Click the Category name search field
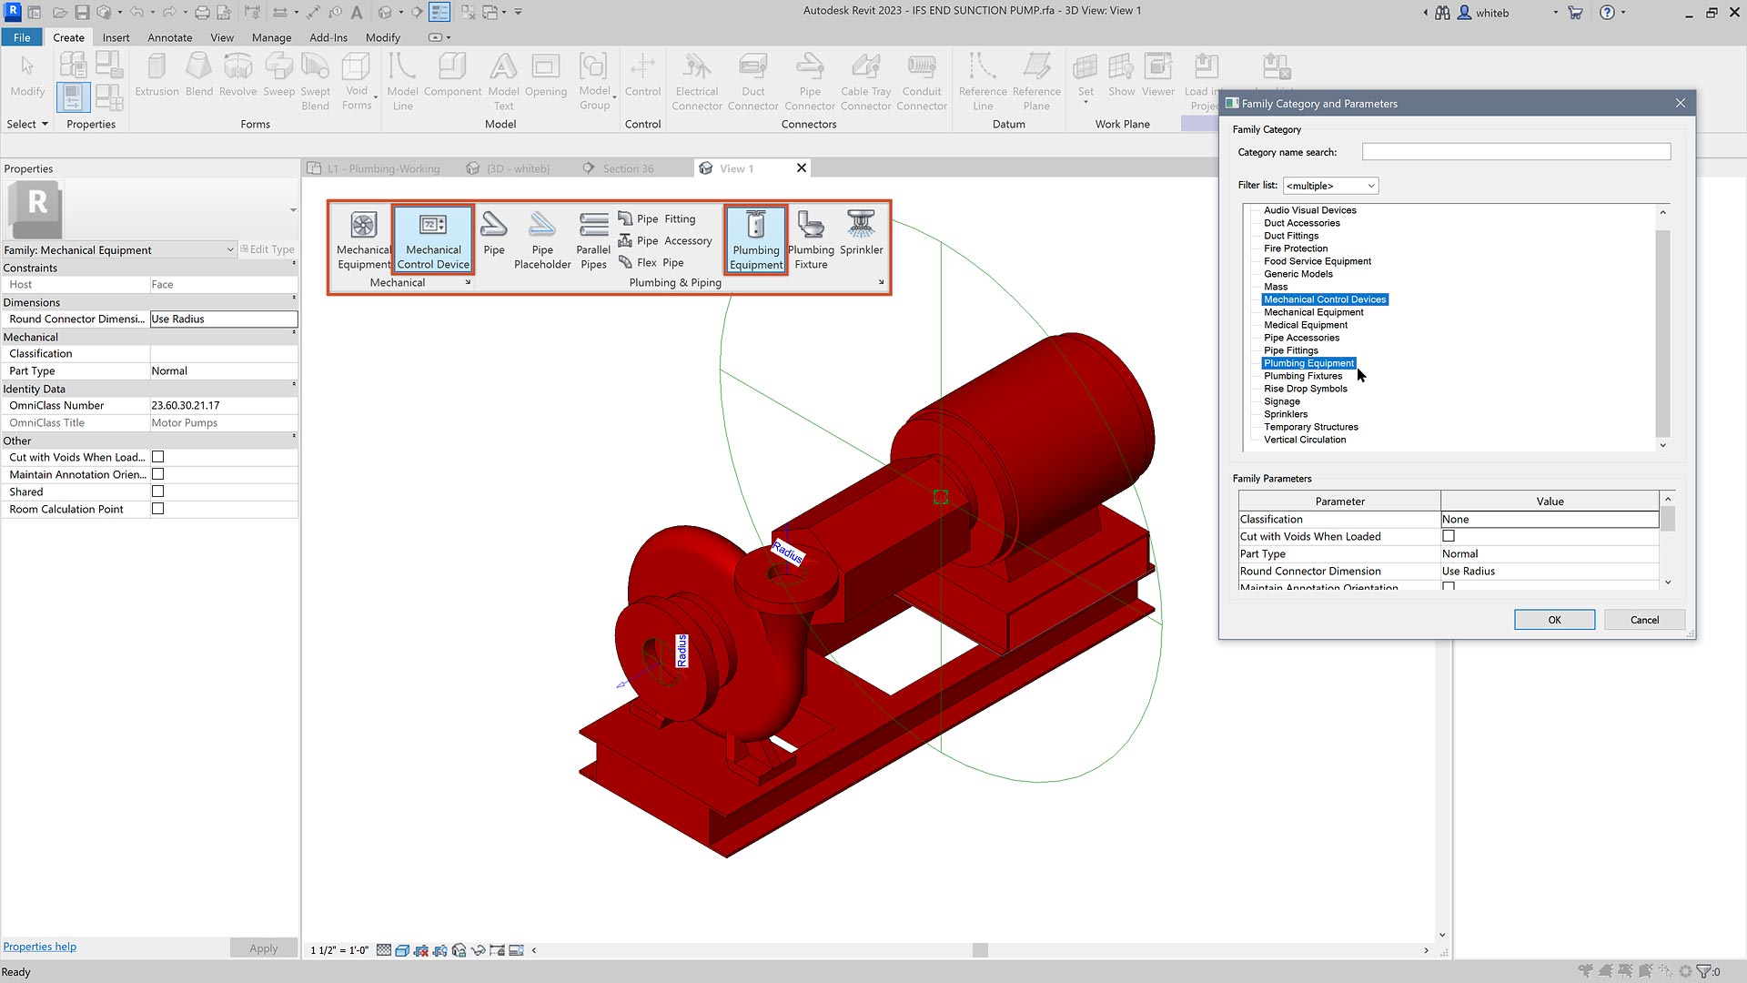This screenshot has height=983, width=1747. pos(1516,152)
